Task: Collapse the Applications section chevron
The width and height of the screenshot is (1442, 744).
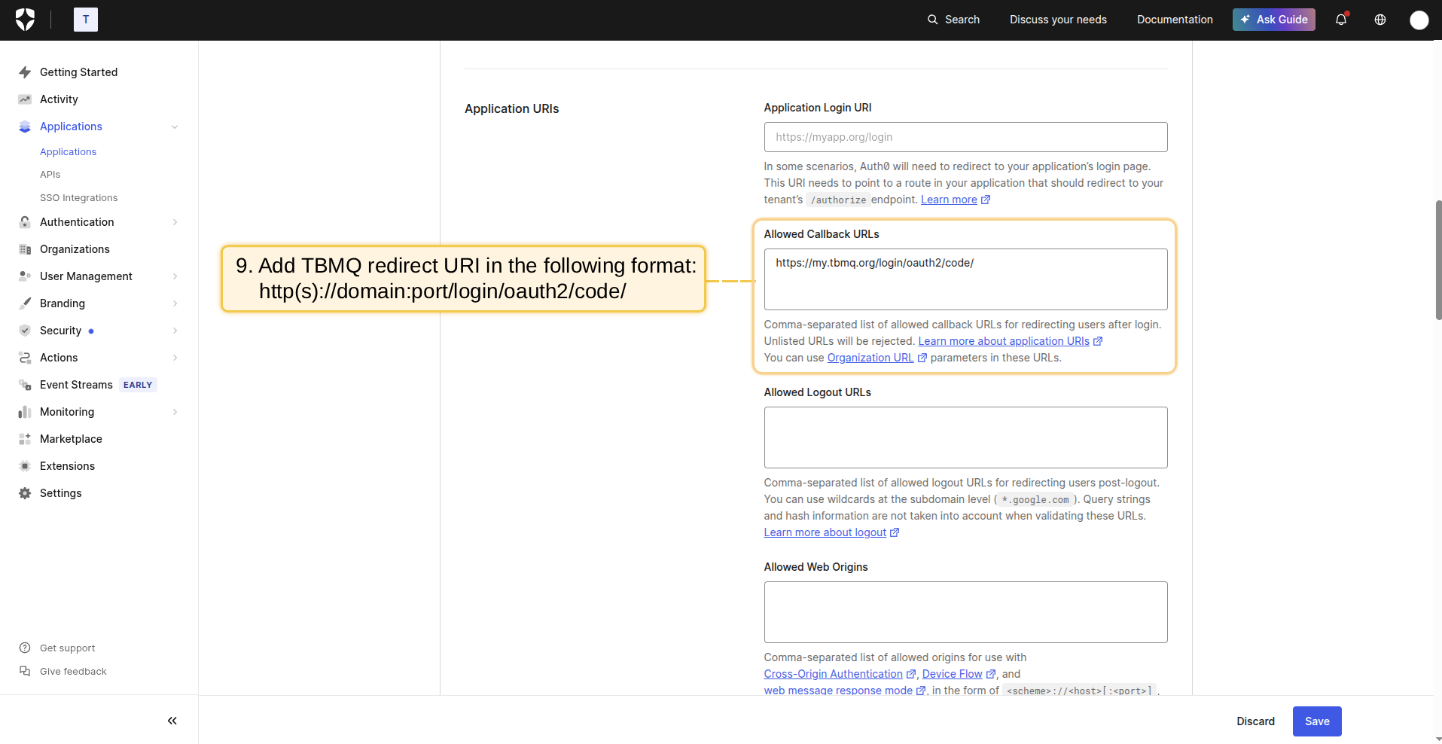Action: tap(175, 127)
